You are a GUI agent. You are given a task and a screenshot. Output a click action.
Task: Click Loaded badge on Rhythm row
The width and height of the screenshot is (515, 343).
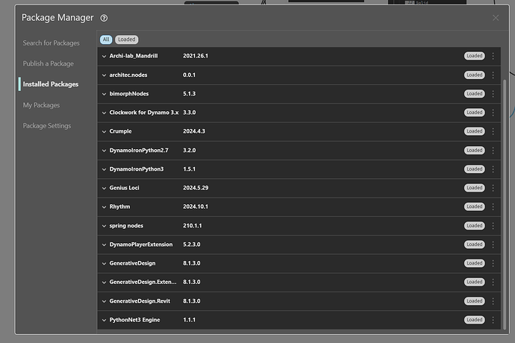pos(474,207)
